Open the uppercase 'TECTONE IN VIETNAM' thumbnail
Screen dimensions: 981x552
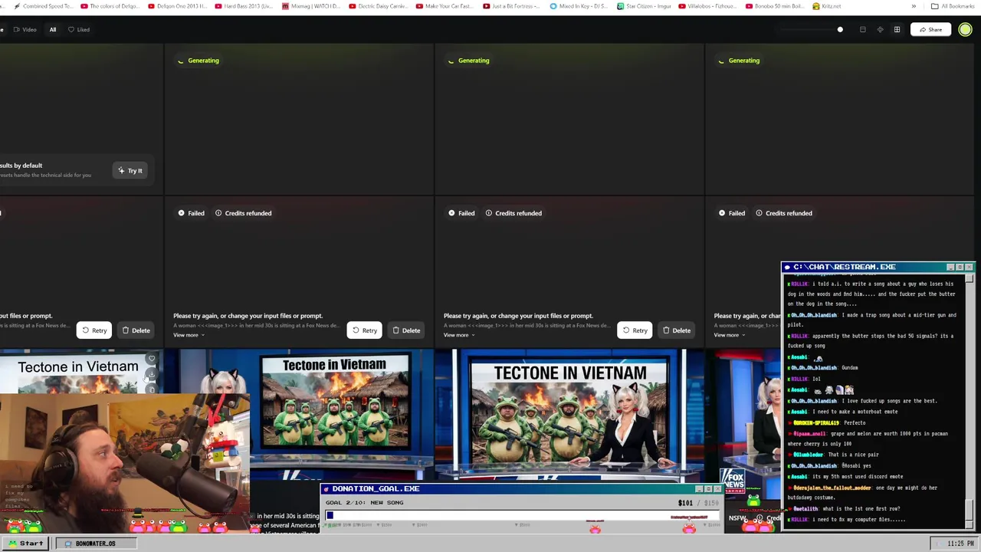point(569,418)
